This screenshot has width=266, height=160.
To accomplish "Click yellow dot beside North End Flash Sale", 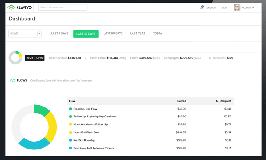I will [x=70, y=132].
